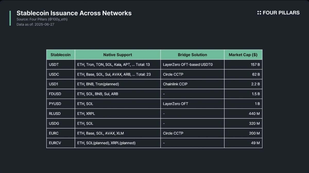Select the USDC stablecoin cell

click(x=54, y=74)
